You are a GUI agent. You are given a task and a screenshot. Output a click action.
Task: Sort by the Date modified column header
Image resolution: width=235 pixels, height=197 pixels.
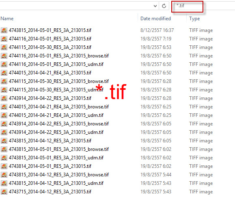point(155,19)
